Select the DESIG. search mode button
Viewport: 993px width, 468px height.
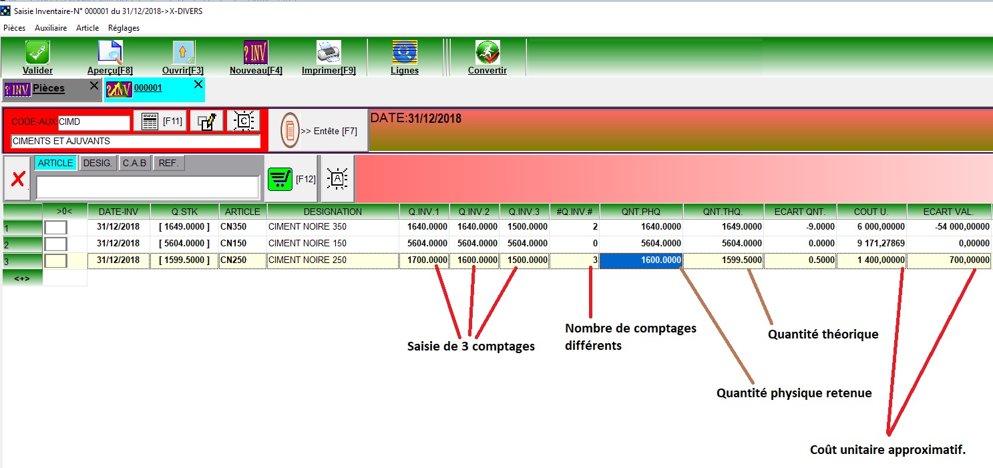(x=97, y=163)
